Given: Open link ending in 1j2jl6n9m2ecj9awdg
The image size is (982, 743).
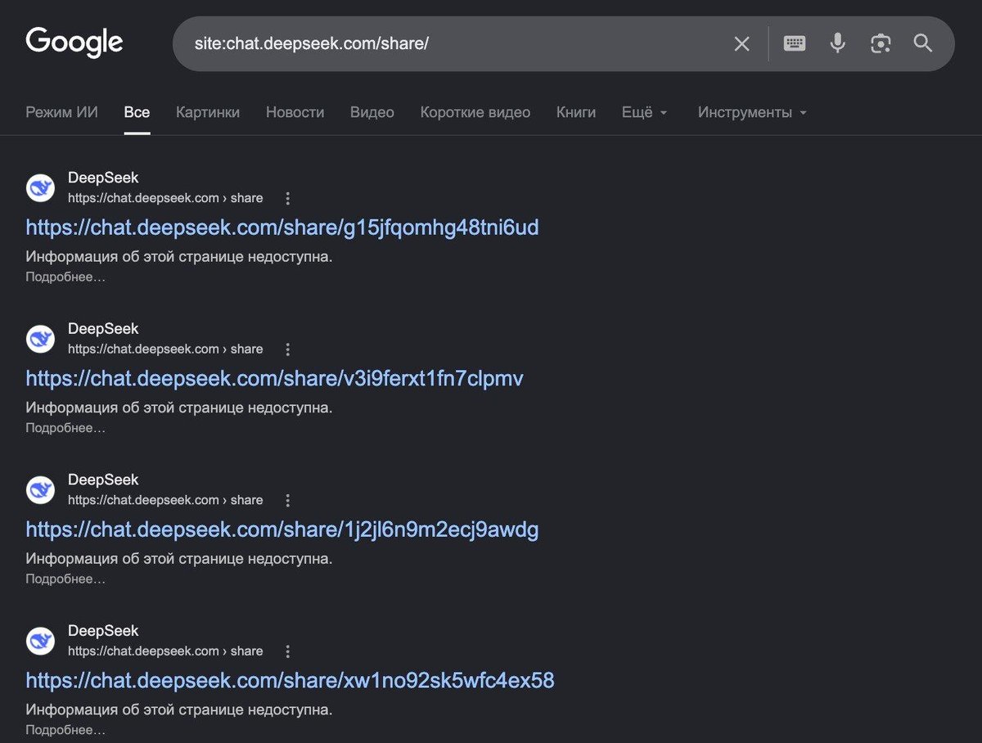Looking at the screenshot, I should point(282,529).
